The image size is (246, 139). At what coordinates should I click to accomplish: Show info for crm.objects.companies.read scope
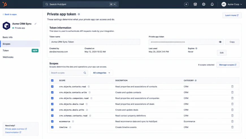point(91,98)
